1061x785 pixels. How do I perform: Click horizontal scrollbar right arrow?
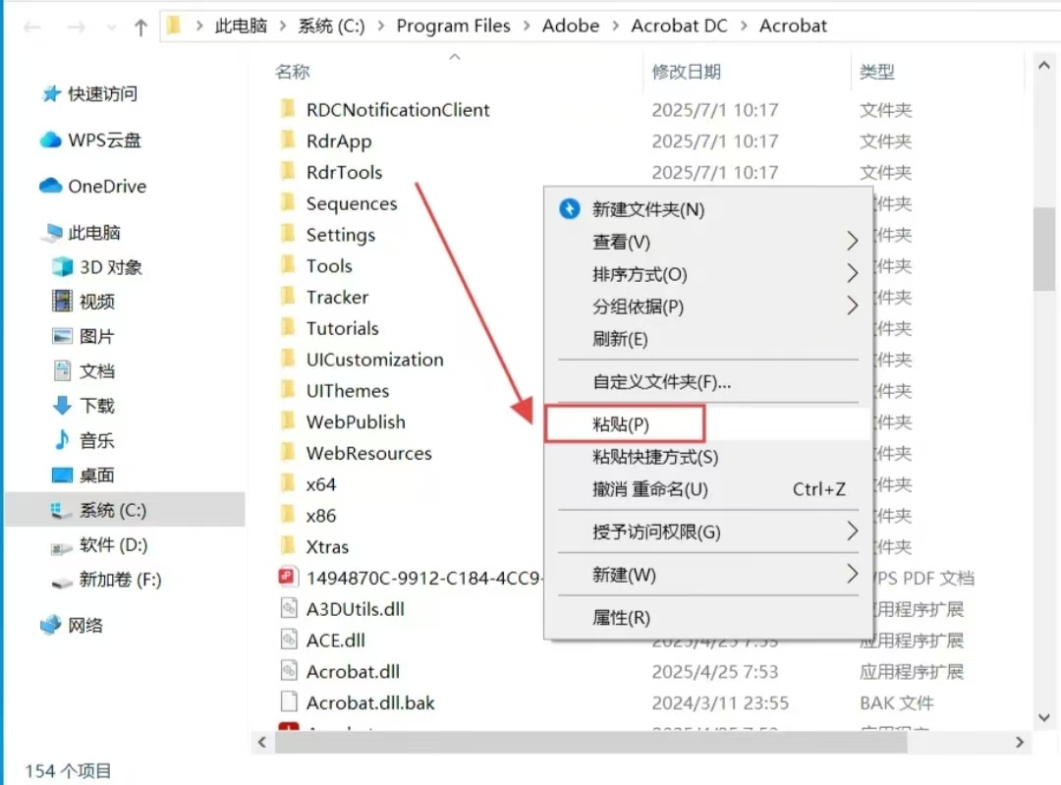click(1019, 743)
